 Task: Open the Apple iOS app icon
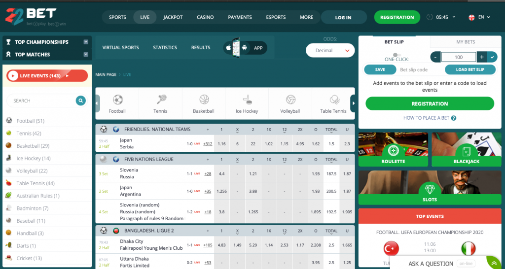[228, 48]
